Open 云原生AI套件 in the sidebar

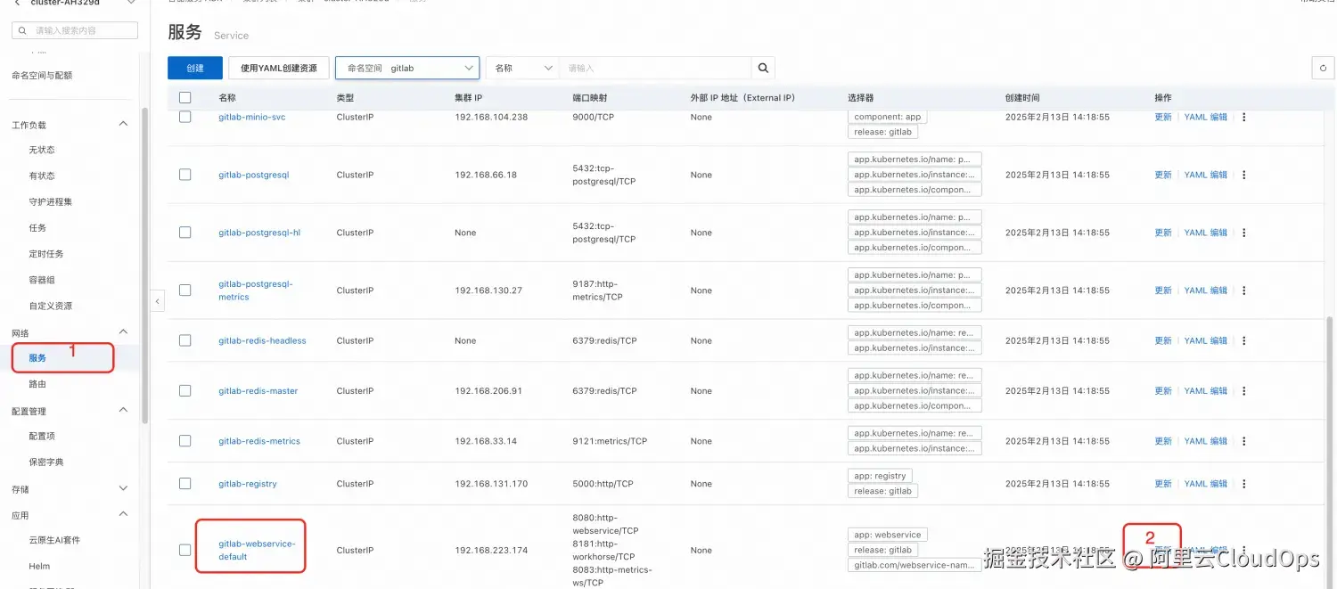(x=54, y=540)
